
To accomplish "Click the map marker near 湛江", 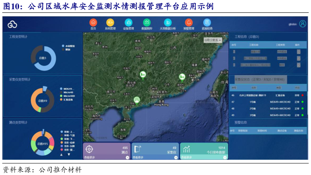I will tap(137, 100).
